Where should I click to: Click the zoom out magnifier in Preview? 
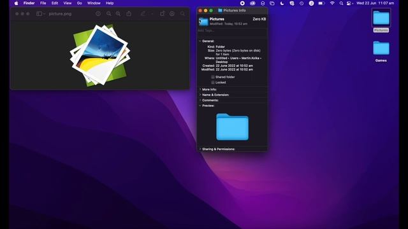[x=108, y=13]
